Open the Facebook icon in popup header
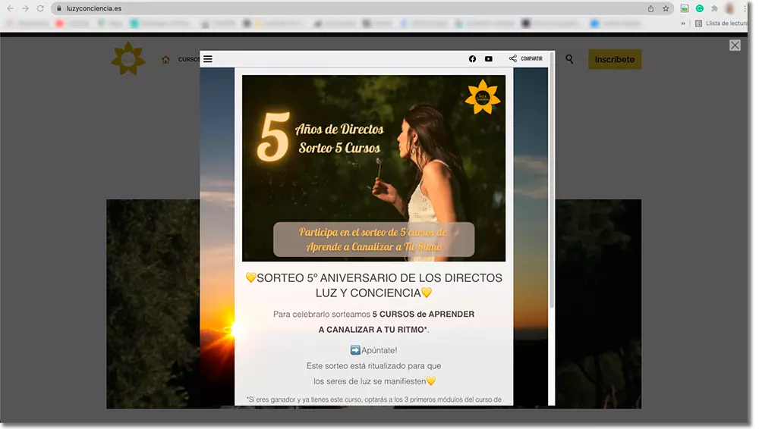The image size is (759, 429). tap(472, 59)
